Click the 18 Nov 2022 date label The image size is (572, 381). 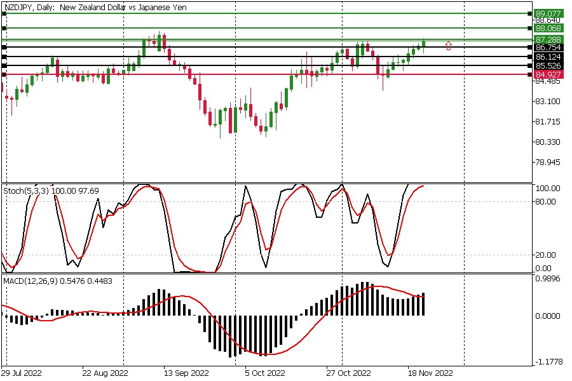430,373
